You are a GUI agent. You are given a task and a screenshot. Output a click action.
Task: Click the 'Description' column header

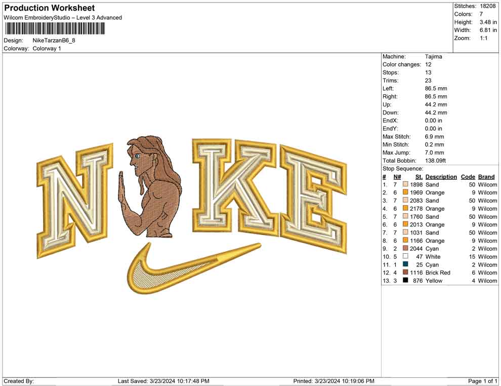coord(441,177)
